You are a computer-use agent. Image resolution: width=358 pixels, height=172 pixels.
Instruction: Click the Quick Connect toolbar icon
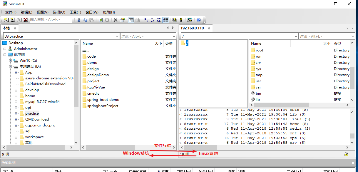point(13,20)
